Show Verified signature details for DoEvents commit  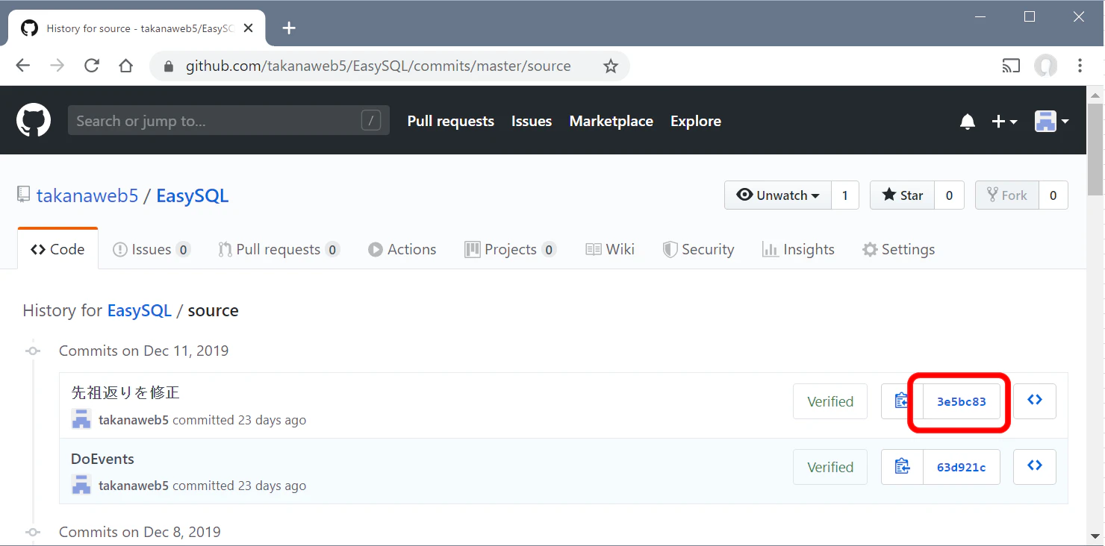pyautogui.click(x=830, y=467)
